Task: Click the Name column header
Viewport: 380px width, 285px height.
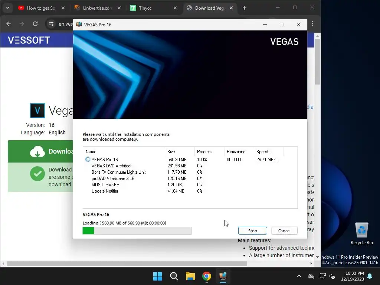Action: (x=124, y=152)
